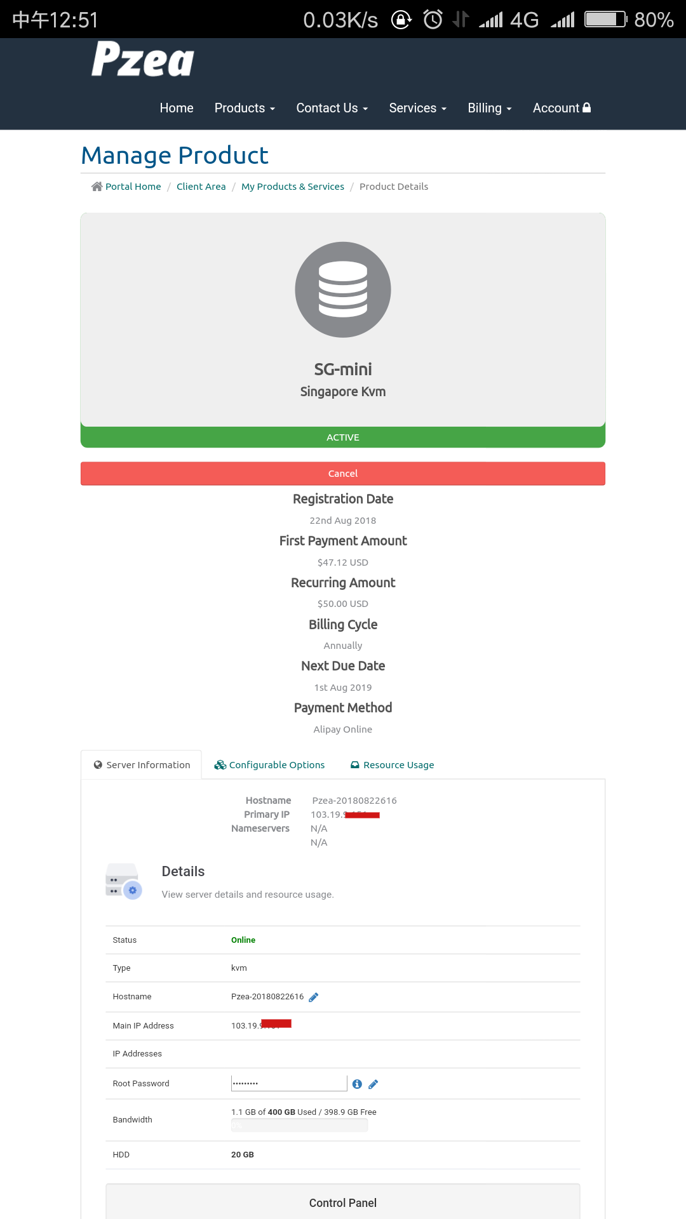Click the Pzea logo
The height and width of the screenshot is (1219, 686).
tap(143, 59)
